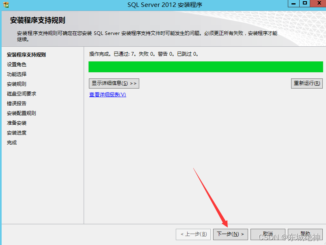326x245 pixels.
Task: Expand details with 显示详细信息(S) button
Action: [x=114, y=83]
